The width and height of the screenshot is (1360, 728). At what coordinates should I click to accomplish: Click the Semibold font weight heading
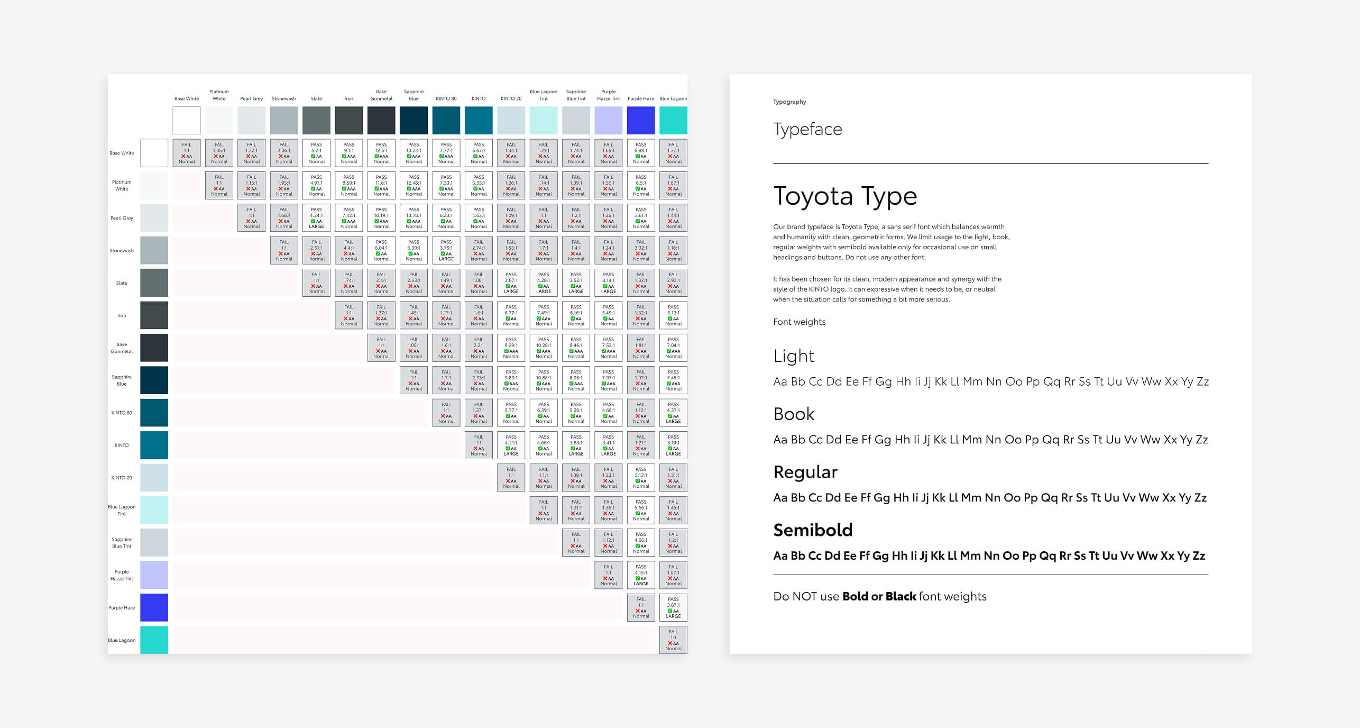coord(812,530)
